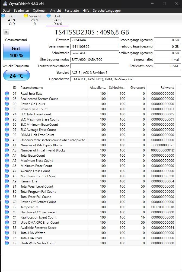Go to previous disk with left arrow
The image size is (182, 272).
point(6,32)
